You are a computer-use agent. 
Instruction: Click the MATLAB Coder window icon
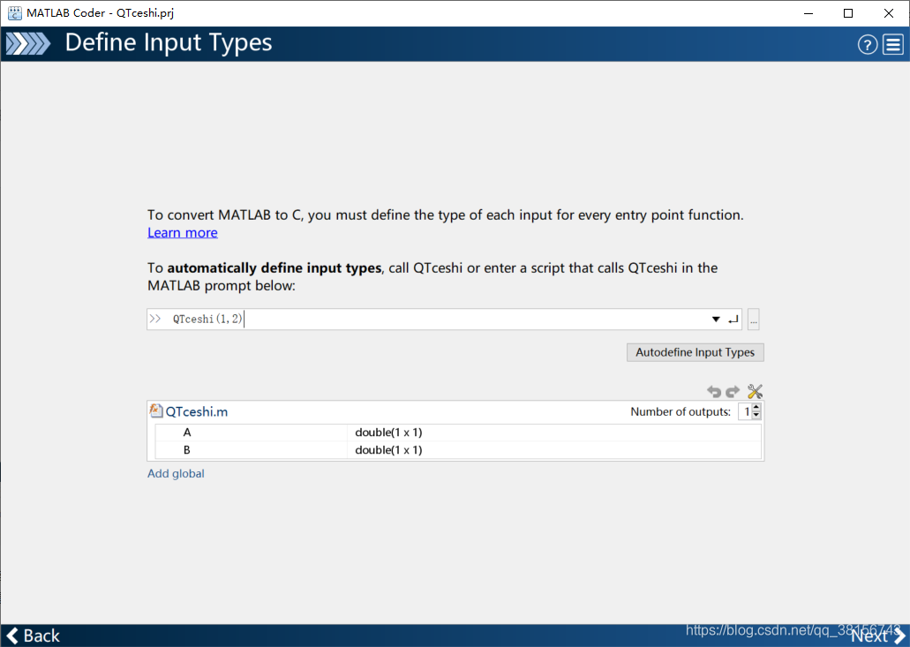[14, 13]
